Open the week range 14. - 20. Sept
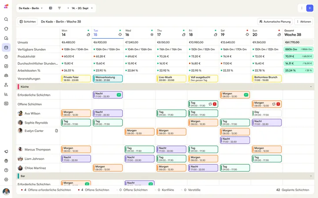The width and height of the screenshot is (318, 198). point(80,8)
